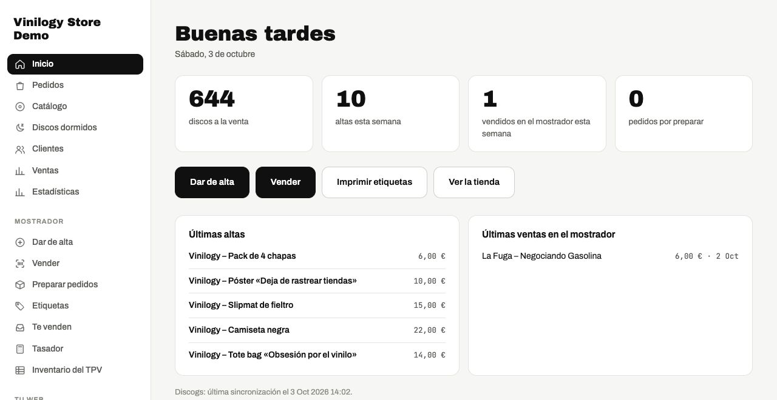This screenshot has height=400, width=777.
Task: Click the box icon beside Preparar pedidos
Action: [20, 285]
